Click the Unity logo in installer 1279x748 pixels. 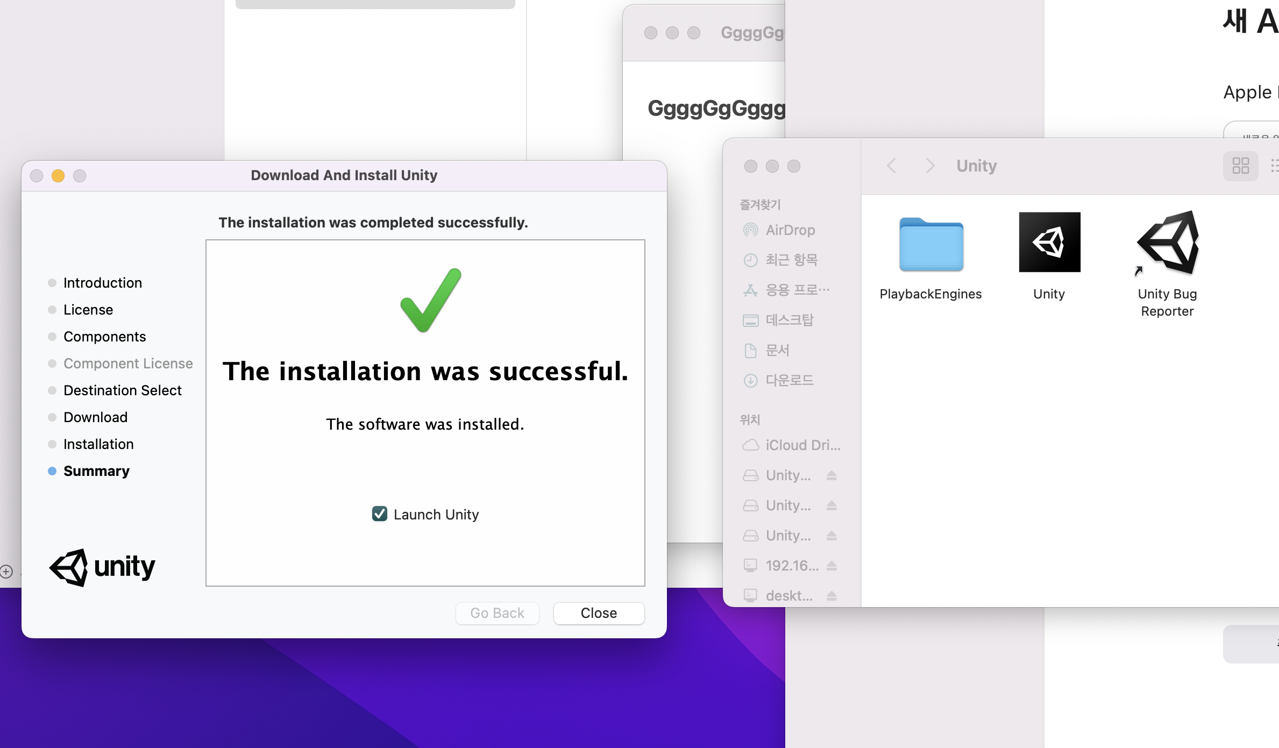102,567
